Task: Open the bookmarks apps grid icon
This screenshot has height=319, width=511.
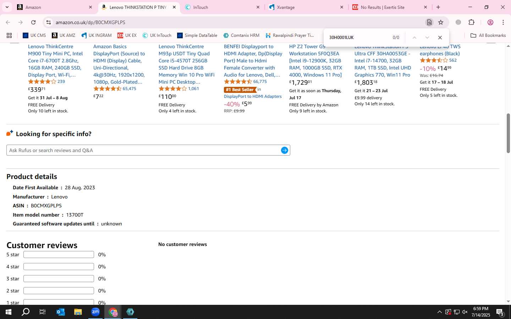Action: [9, 35]
